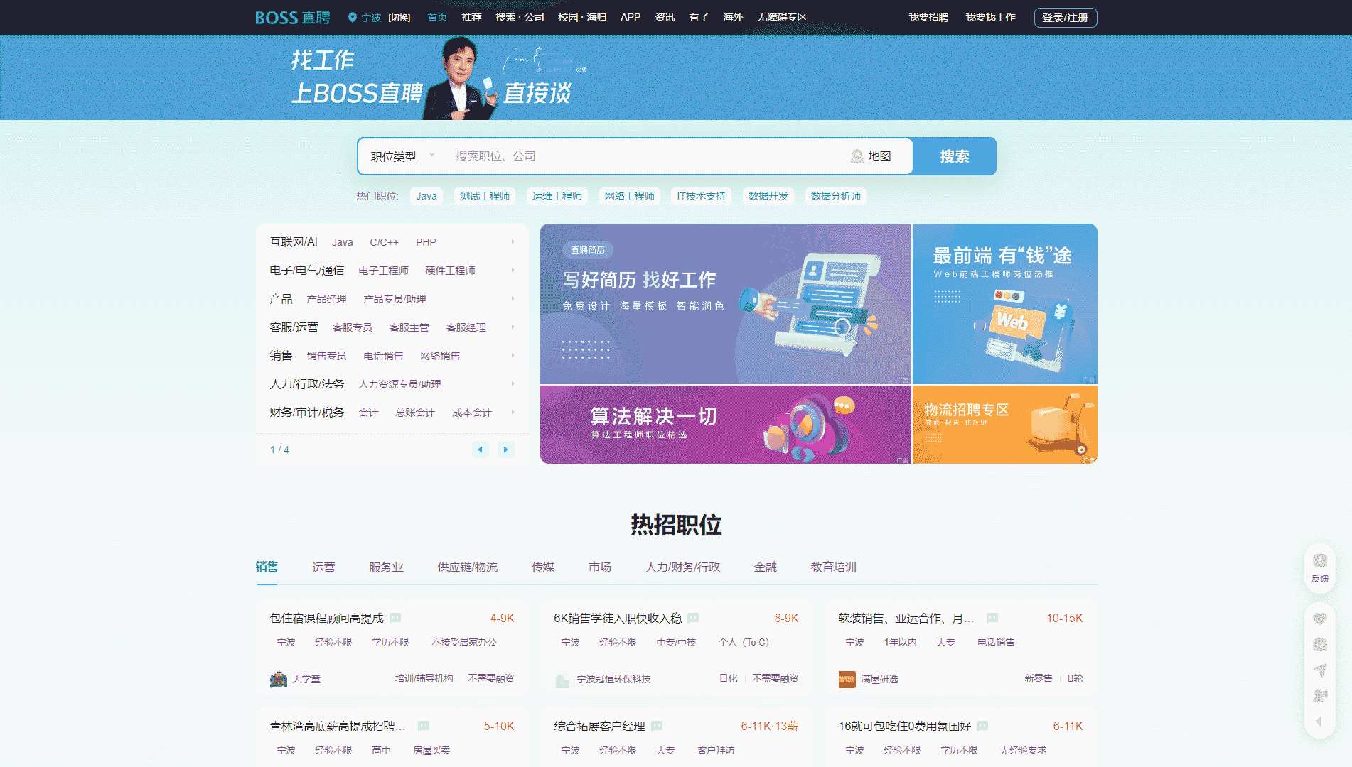Collapse sidebar using the left triangle icon
Image resolution: width=1352 pixels, height=767 pixels.
pos(1319,721)
